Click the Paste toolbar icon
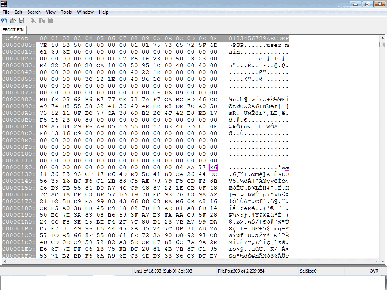 50,21
